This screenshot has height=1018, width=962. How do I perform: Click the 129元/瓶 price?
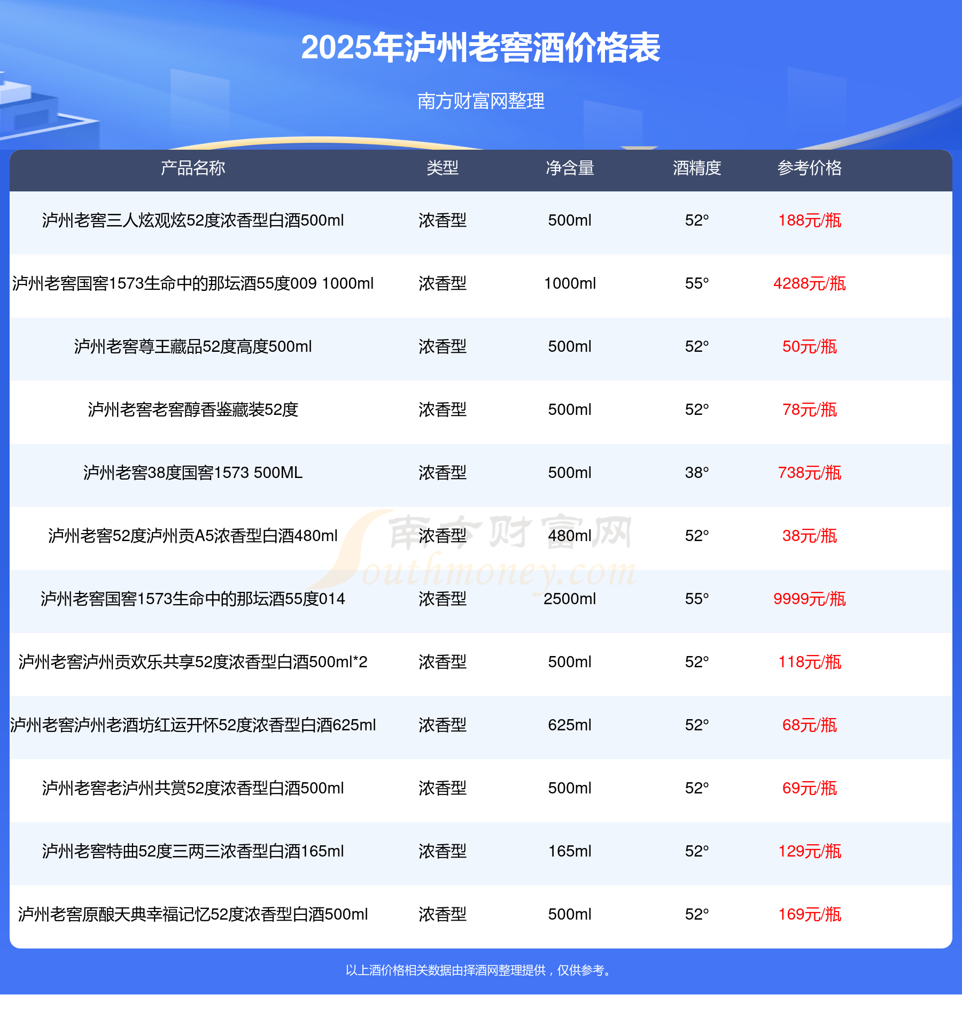tap(810, 851)
